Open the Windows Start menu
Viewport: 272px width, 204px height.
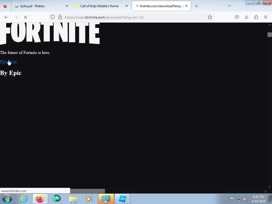(7, 199)
